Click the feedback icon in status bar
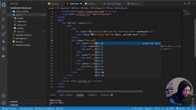196x110 pixels. click(188, 108)
